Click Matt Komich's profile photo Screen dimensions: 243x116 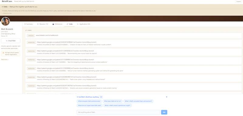point(5,21)
